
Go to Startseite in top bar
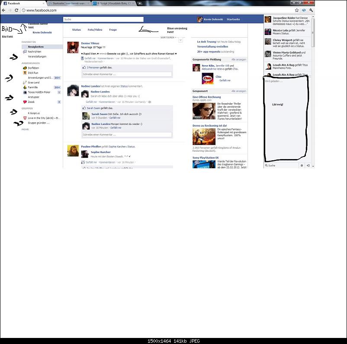pyautogui.click(x=233, y=19)
